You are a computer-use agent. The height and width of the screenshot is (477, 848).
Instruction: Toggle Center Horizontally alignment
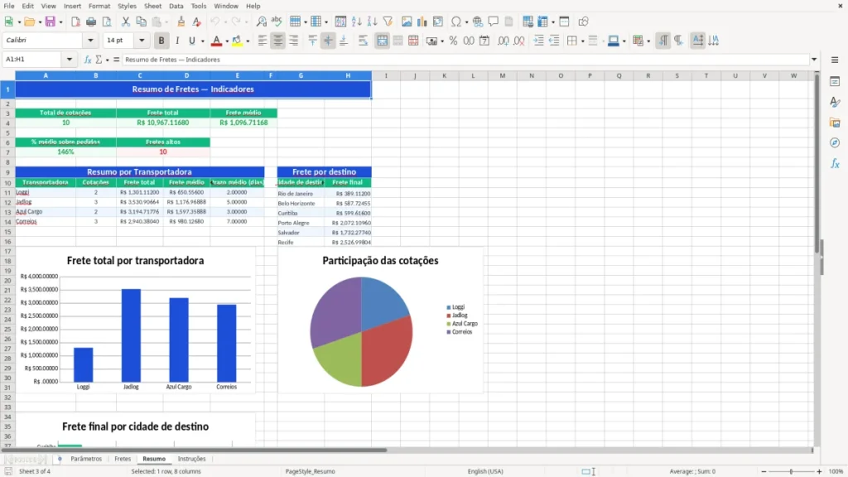click(277, 41)
